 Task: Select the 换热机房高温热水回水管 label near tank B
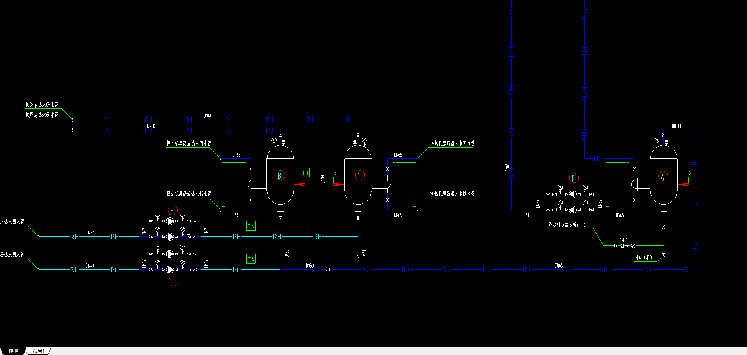[189, 143]
